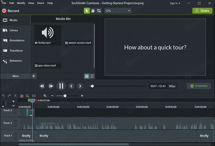Add a new track with plus icon
The image size is (215, 146).
[x=13, y=101]
